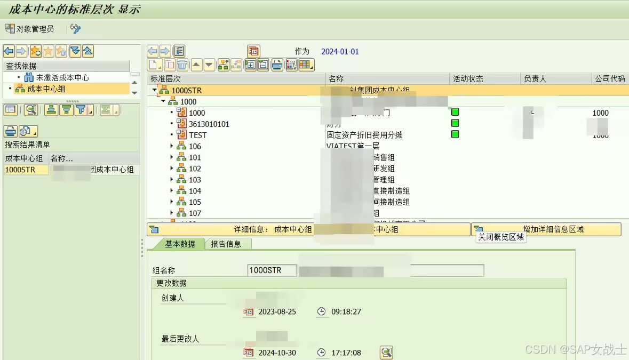
Task: Click the calendar/time-frame icon in hierarchy toolbar
Action: click(291, 65)
